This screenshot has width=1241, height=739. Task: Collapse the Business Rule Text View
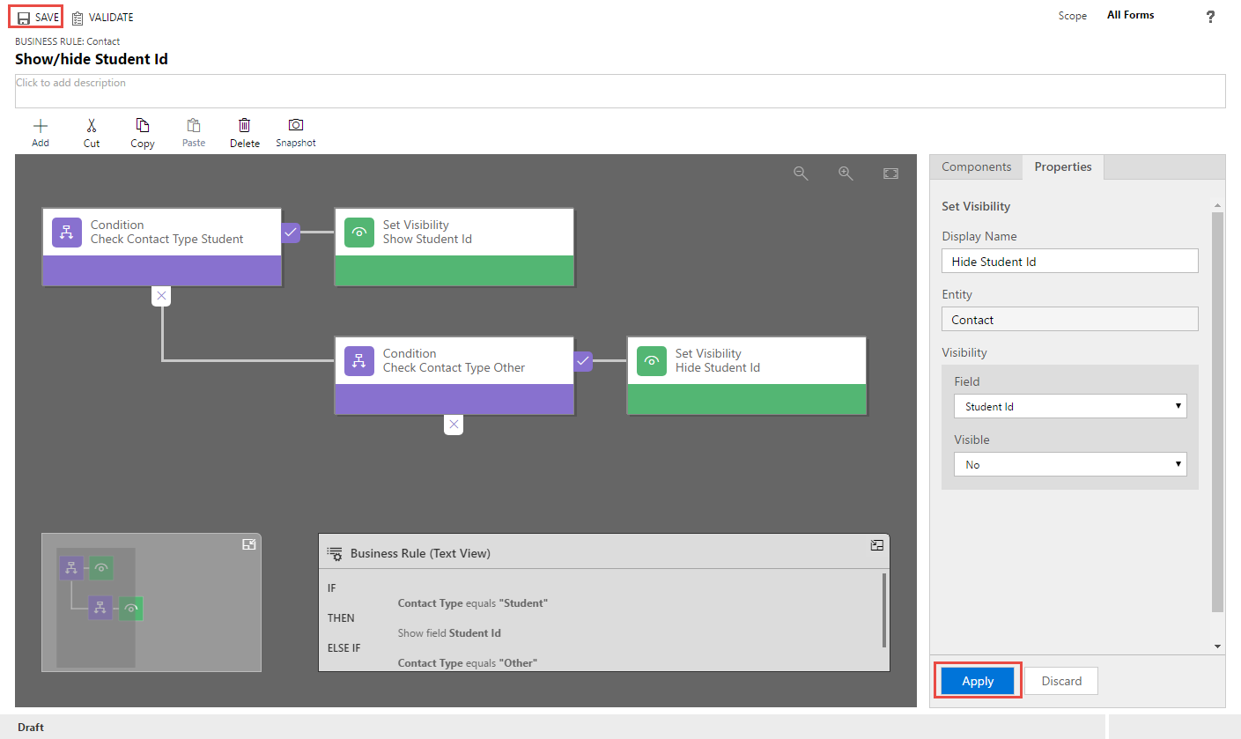pyautogui.click(x=876, y=545)
